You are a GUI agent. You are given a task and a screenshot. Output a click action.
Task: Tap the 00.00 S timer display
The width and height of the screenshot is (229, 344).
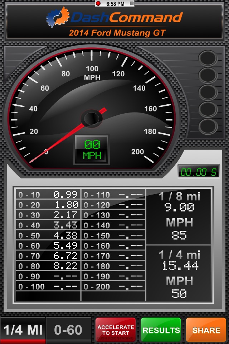point(199,172)
